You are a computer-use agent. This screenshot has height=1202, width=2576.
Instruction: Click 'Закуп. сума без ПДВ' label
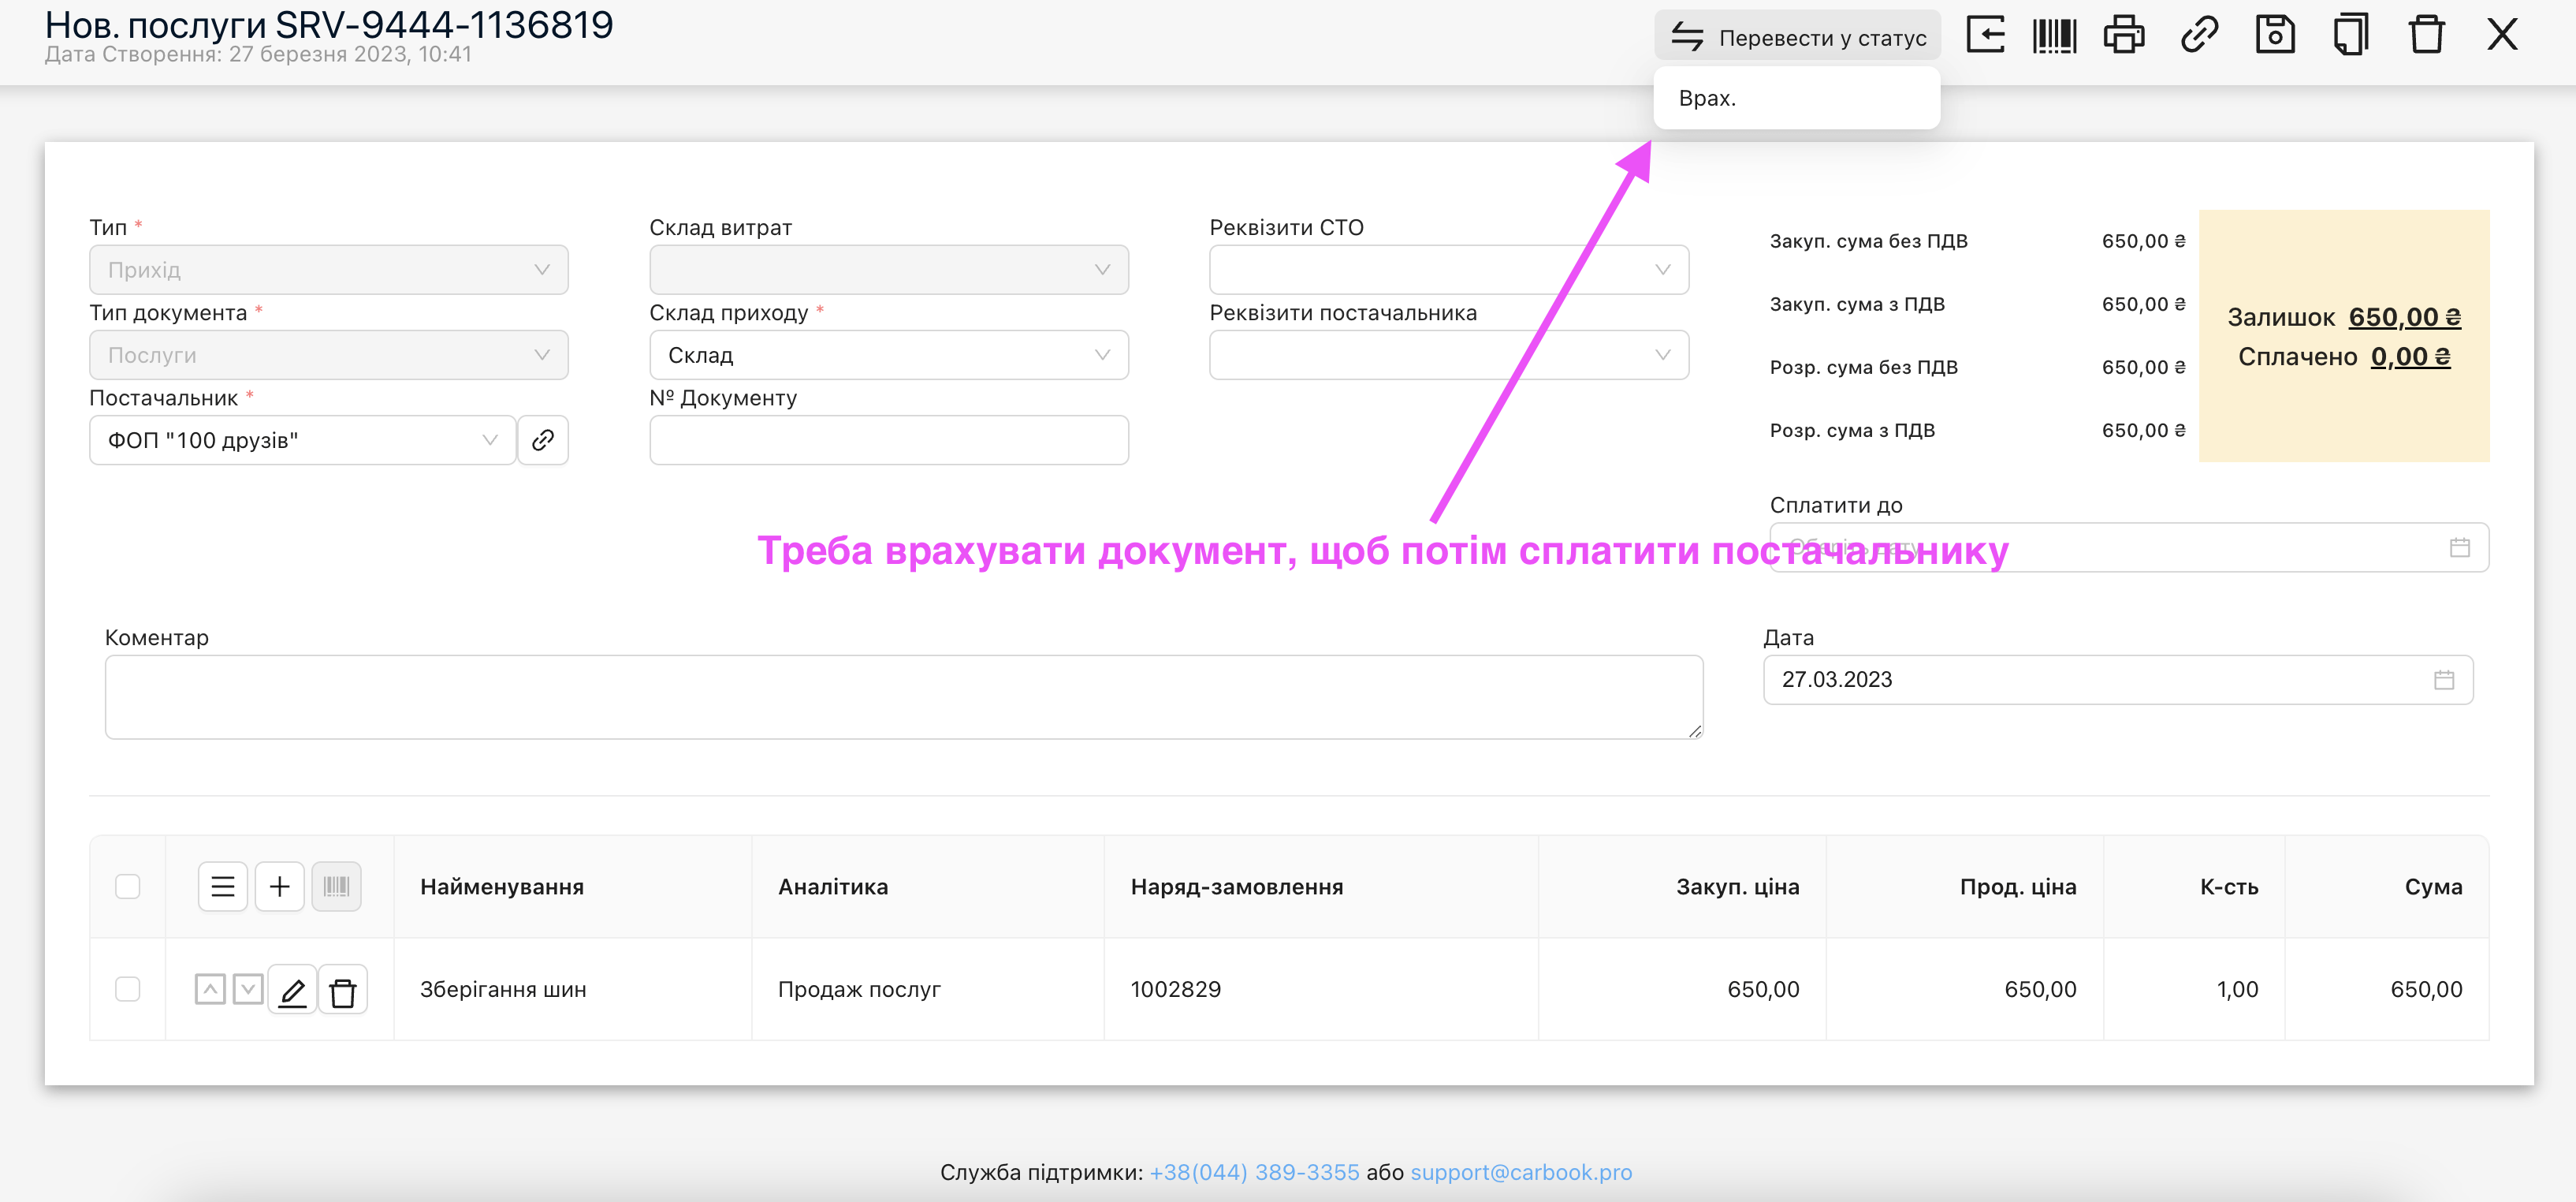1868,241
